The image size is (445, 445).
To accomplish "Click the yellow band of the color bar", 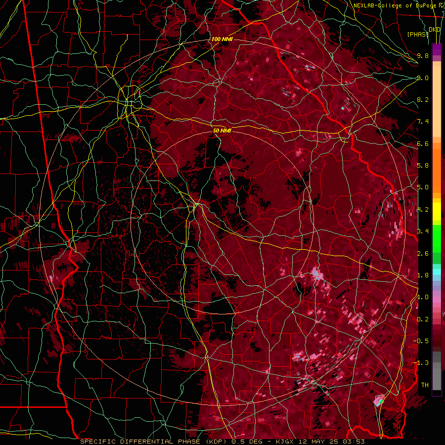I will 437,212.
